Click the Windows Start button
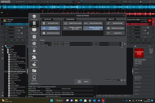The width and height of the screenshot is (155, 103). (x=51, y=100)
